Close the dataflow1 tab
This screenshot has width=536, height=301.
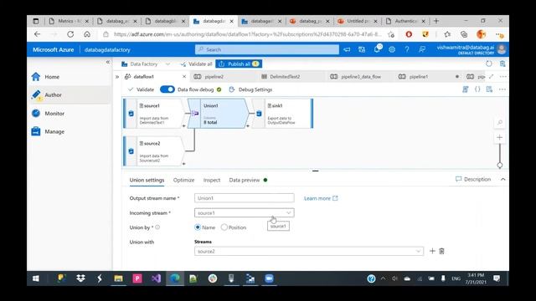[x=184, y=77]
